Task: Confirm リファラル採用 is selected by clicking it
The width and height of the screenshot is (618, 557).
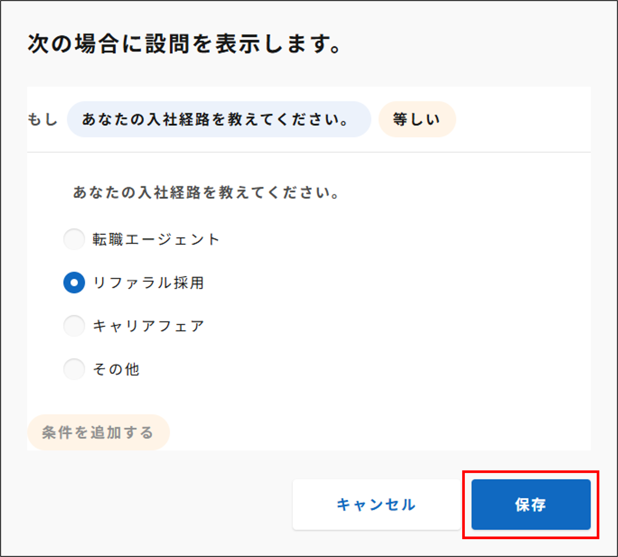Action: 74,282
